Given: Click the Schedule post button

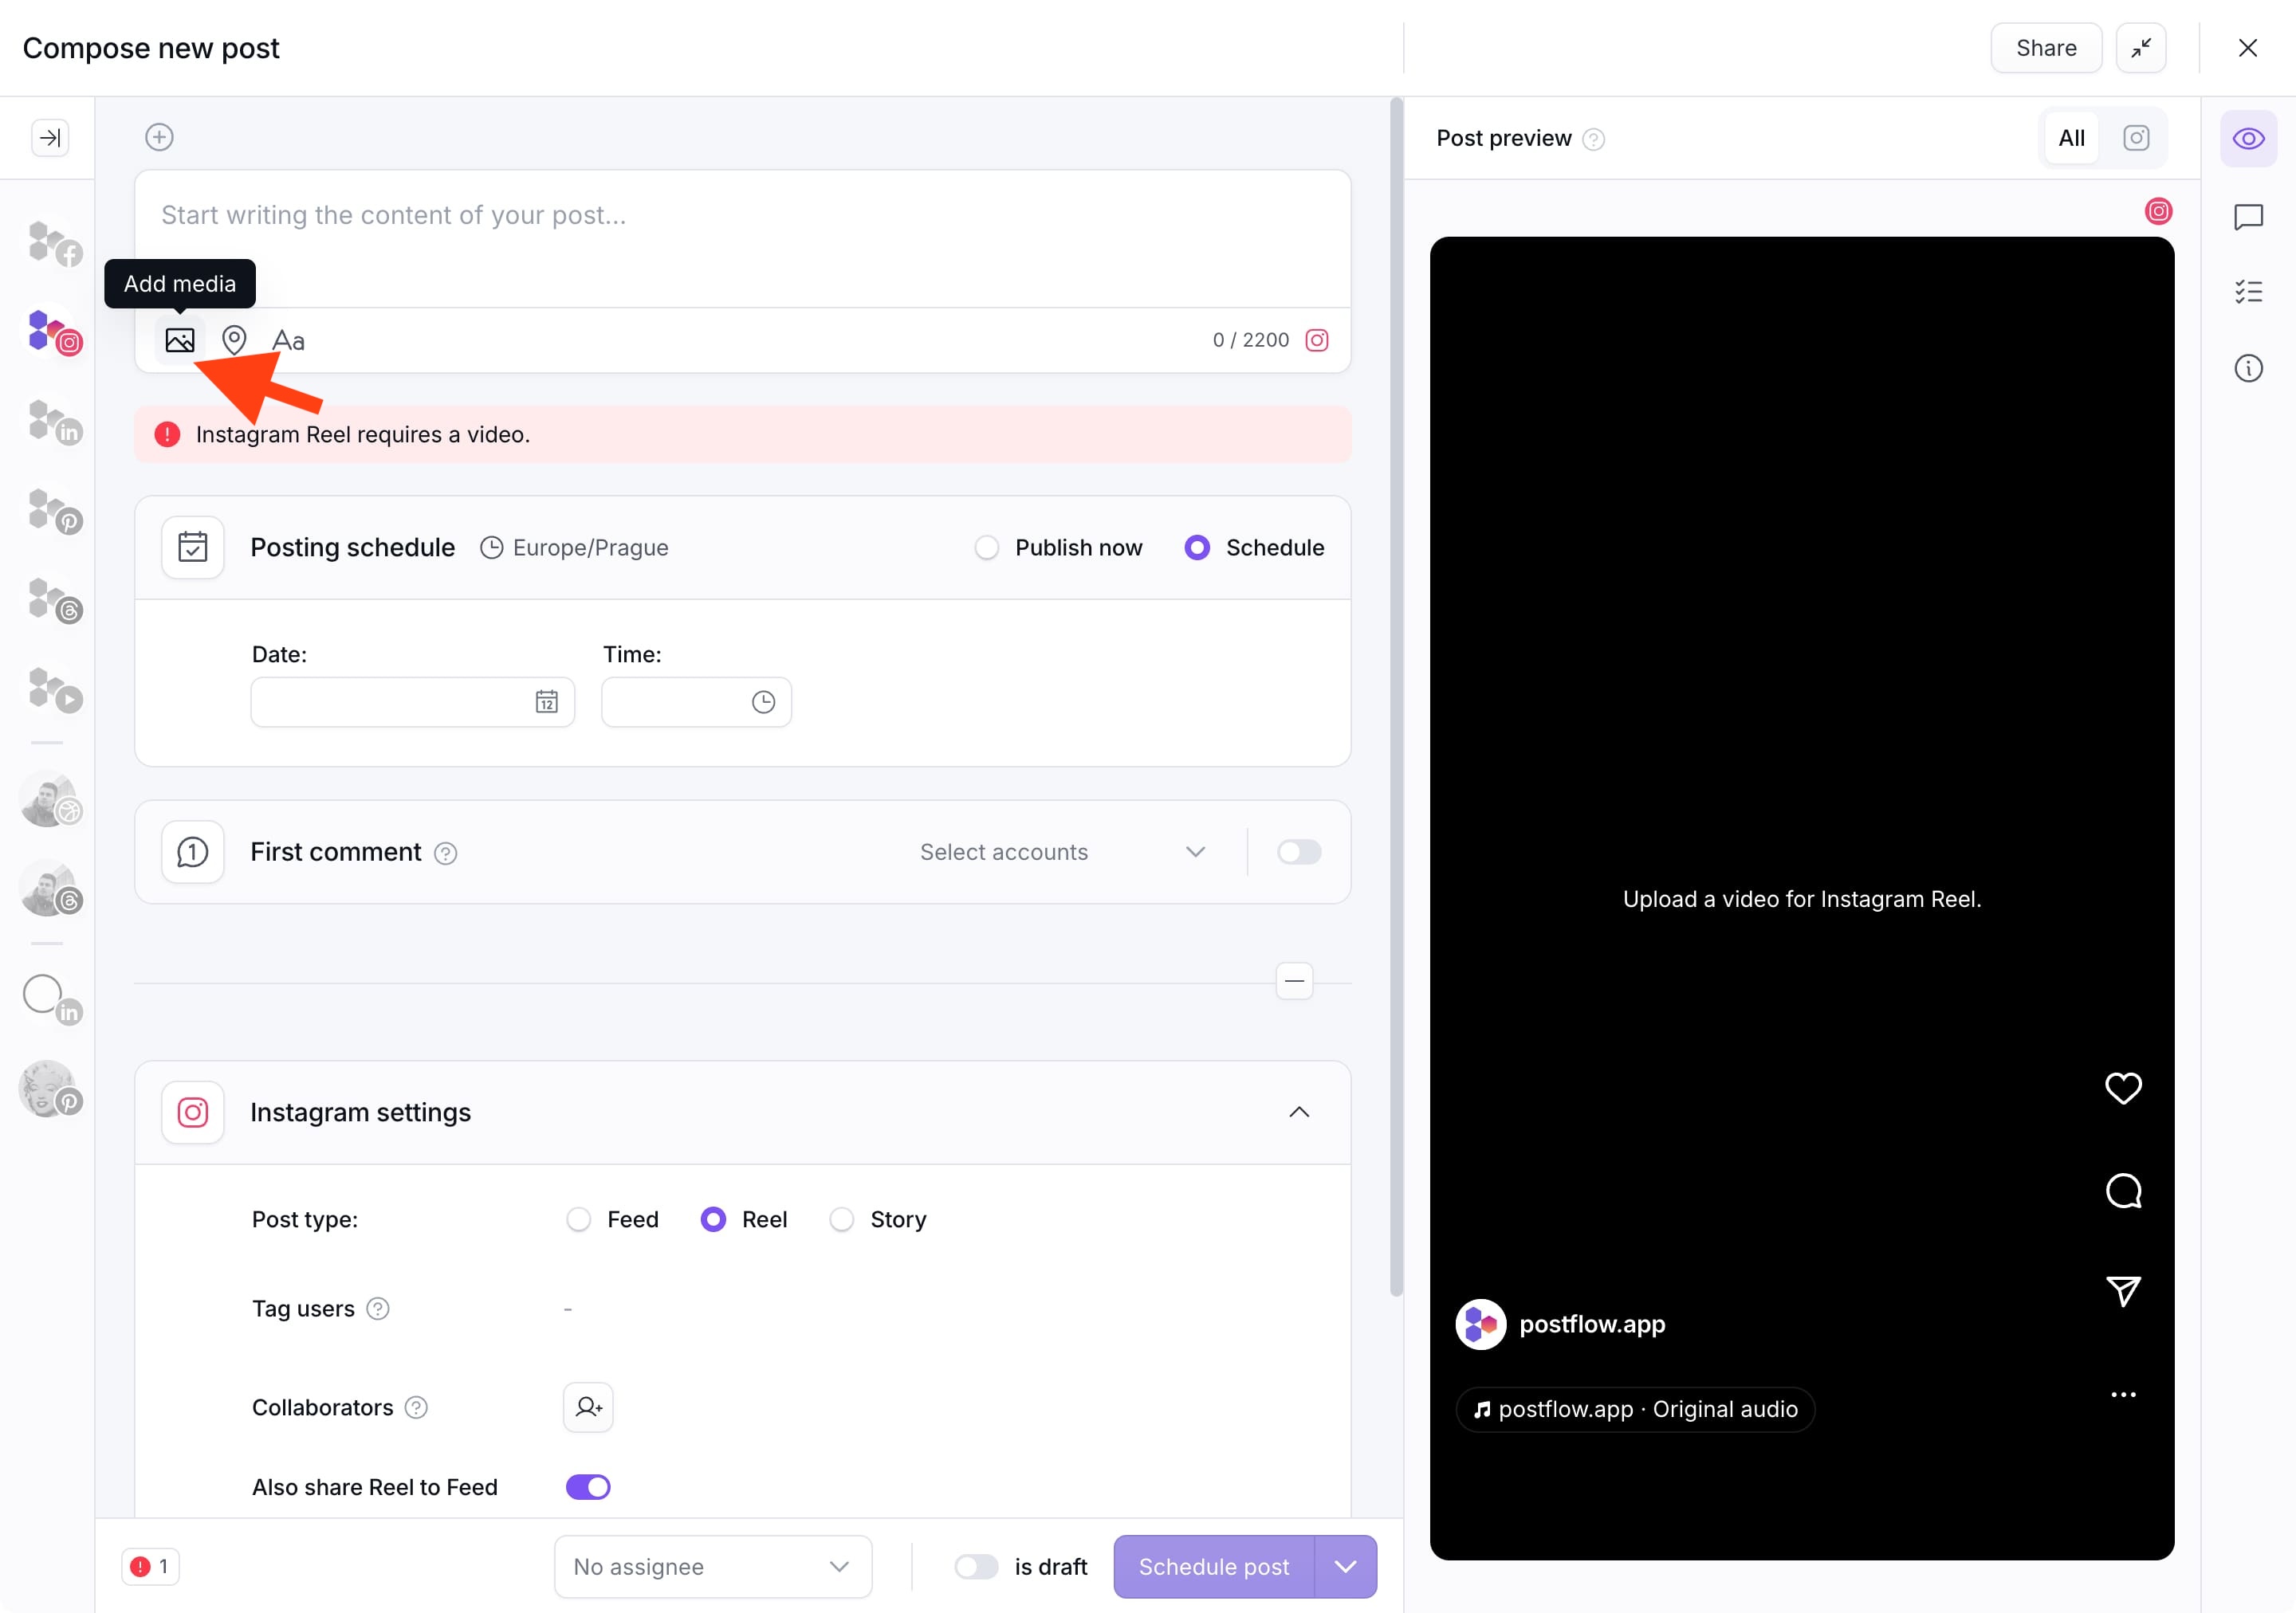Looking at the screenshot, I should pyautogui.click(x=1213, y=1566).
